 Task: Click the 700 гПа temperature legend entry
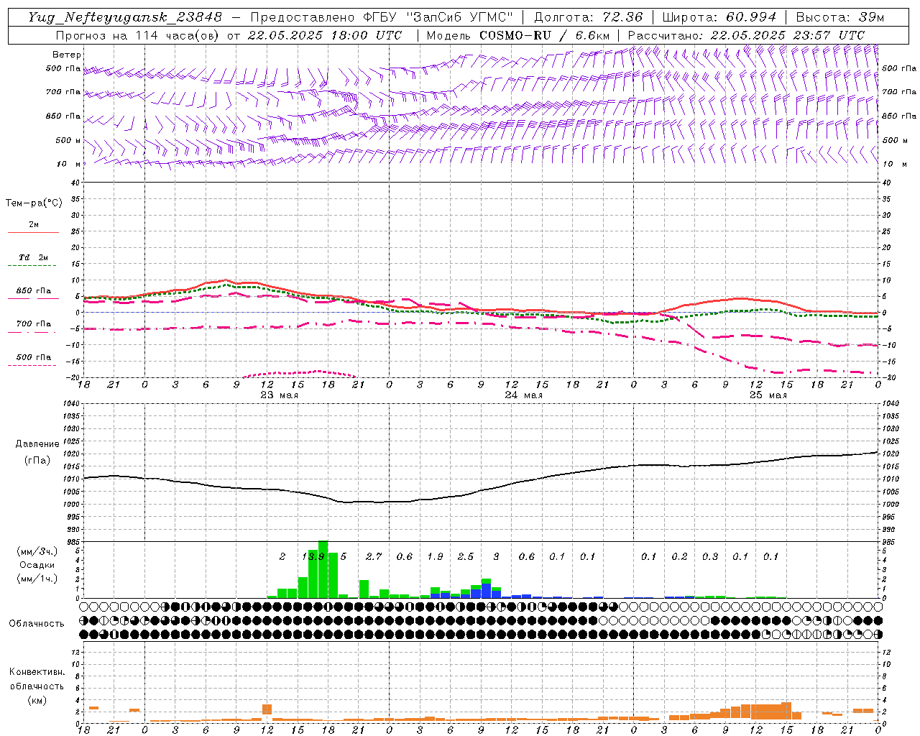34,323
